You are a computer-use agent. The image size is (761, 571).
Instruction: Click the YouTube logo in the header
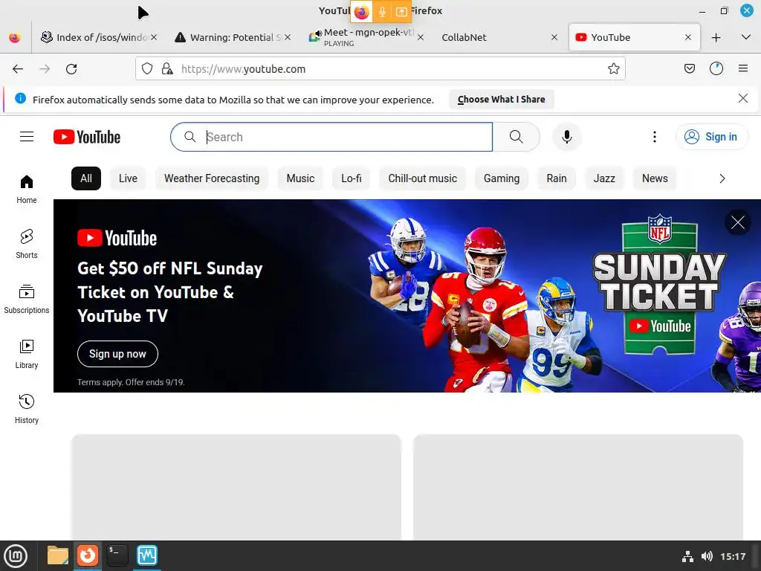[87, 137]
